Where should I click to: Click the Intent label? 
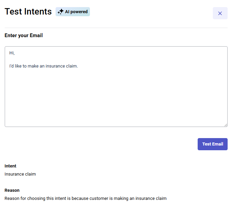tap(10, 166)
